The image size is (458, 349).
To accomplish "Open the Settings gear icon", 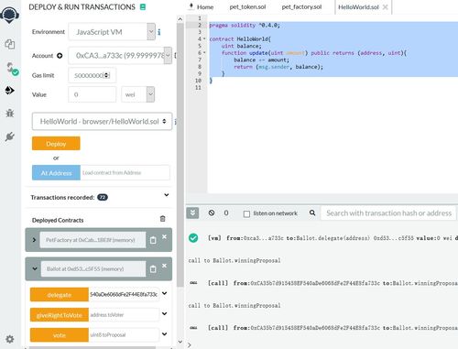I will point(10,339).
